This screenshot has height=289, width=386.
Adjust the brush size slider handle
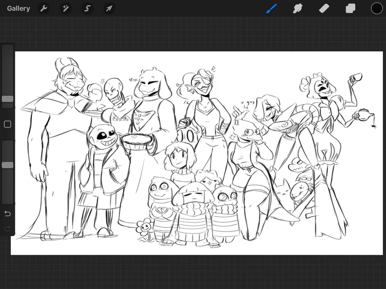(x=8, y=99)
